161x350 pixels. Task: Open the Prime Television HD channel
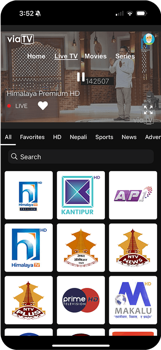tap(81, 300)
